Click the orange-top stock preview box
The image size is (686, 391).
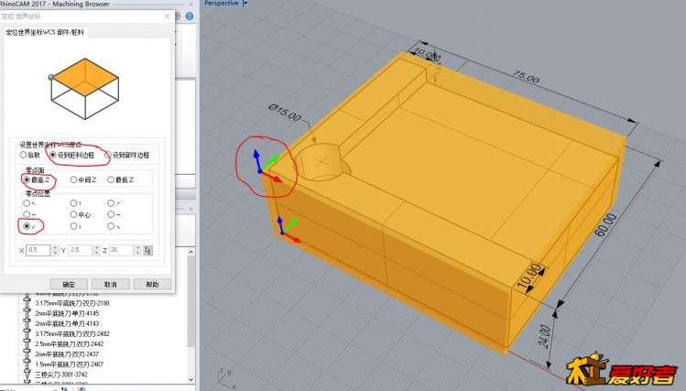pos(85,88)
